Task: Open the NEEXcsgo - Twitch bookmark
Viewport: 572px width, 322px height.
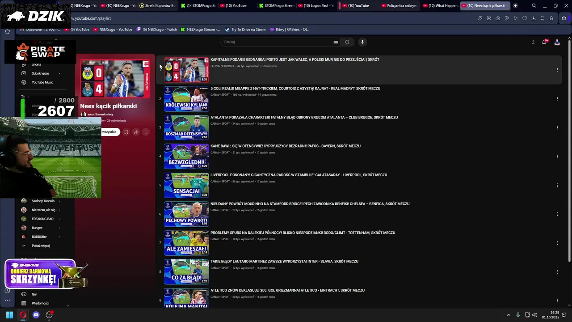Action: tap(157, 30)
